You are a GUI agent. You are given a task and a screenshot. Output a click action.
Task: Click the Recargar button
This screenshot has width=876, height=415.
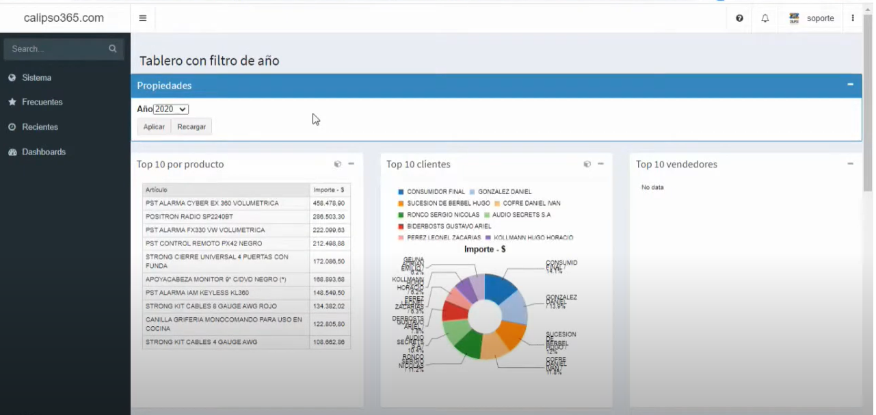[x=191, y=126]
